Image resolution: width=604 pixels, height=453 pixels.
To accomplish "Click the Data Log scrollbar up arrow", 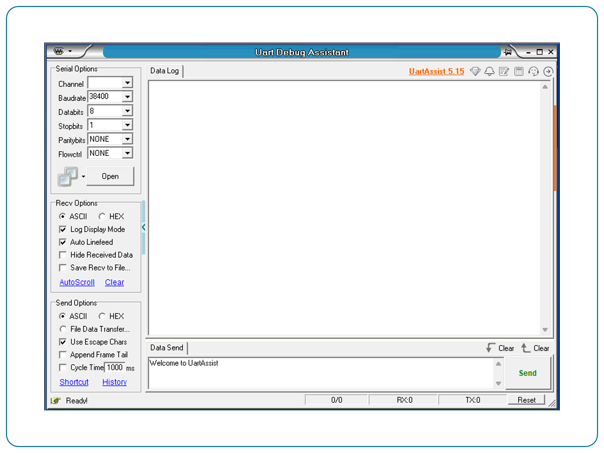I will pos(545,87).
